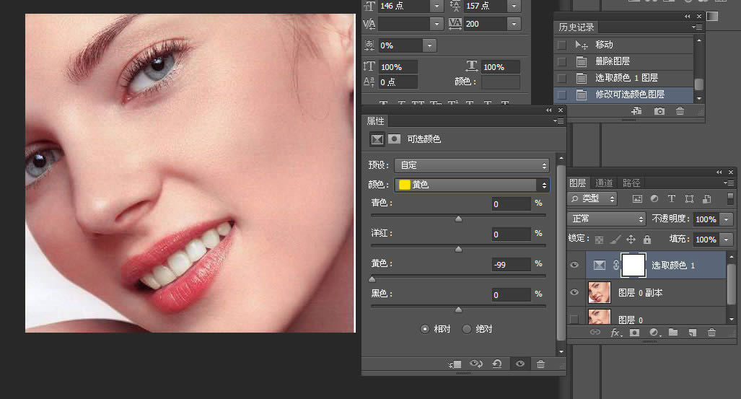
Task: Toggle lock transparent pixels
Action: [599, 240]
